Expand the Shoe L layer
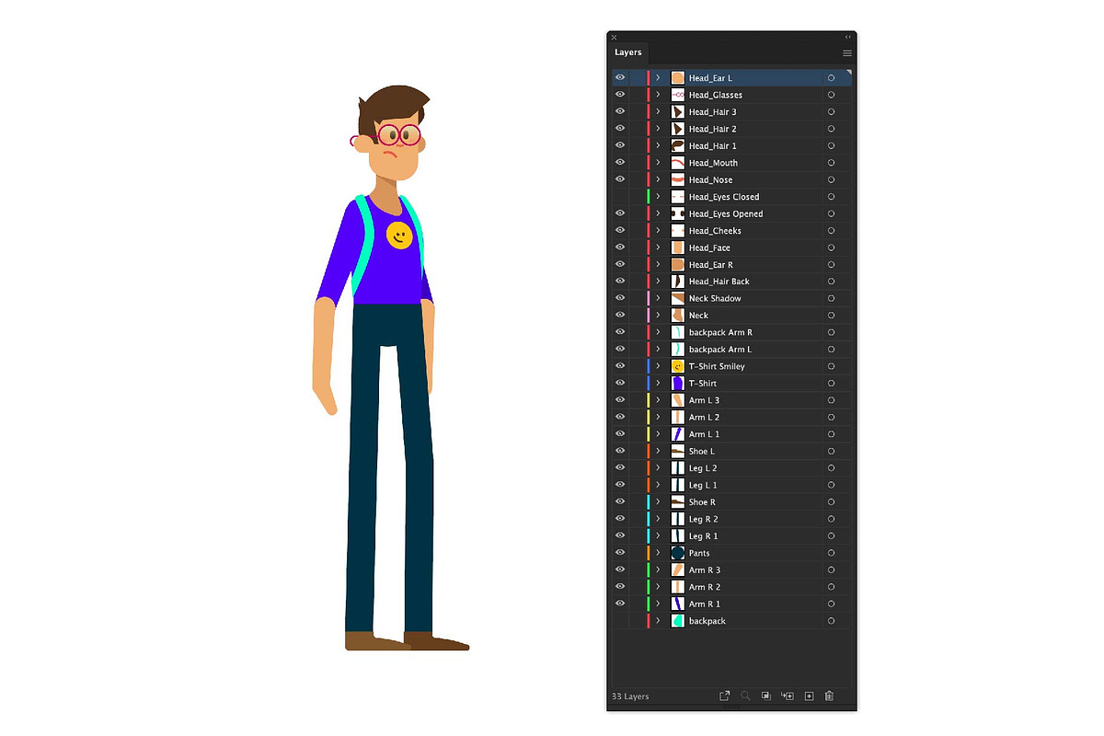Screen dimensions: 1104x736 [x=658, y=451]
